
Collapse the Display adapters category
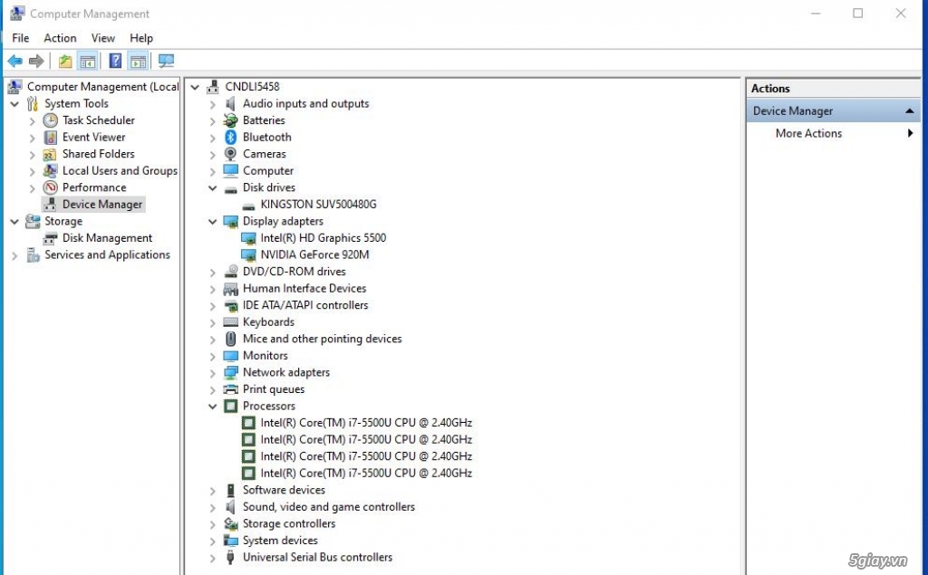pos(212,222)
